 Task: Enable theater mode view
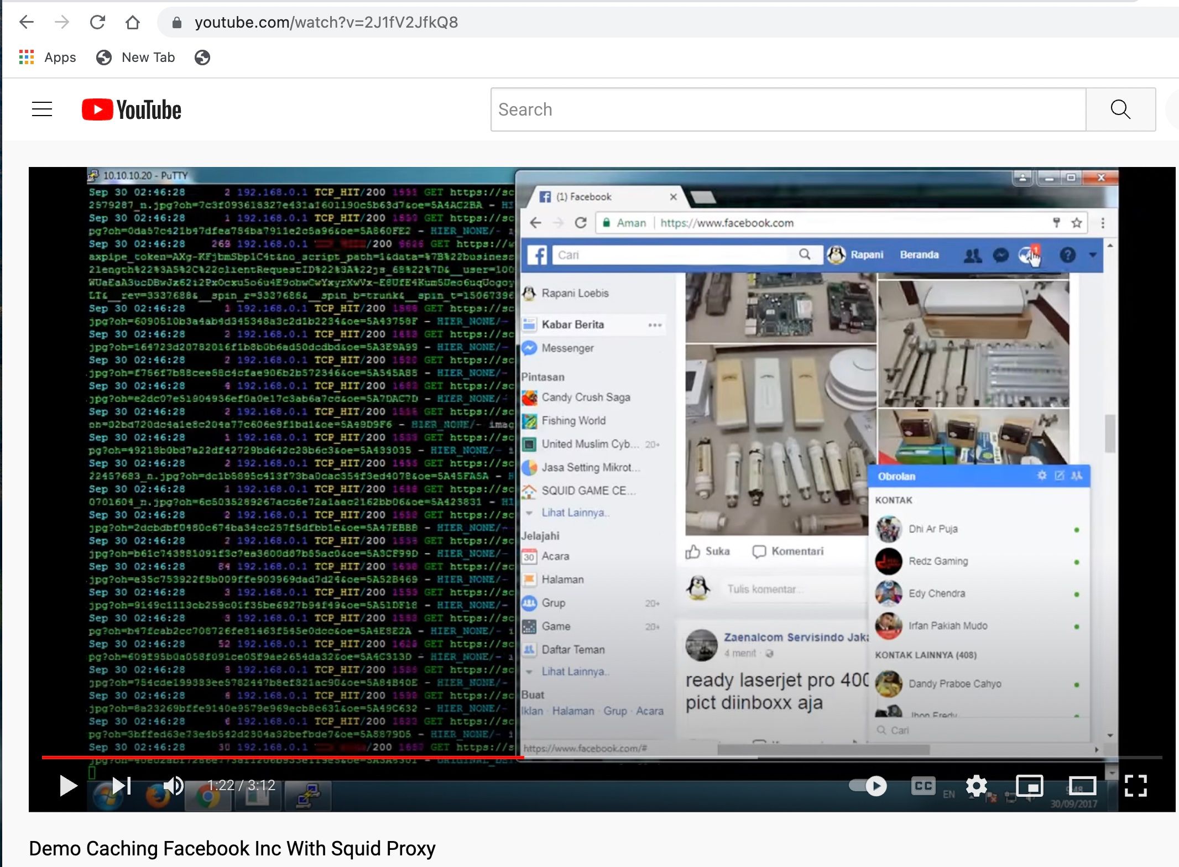pyautogui.click(x=1082, y=786)
